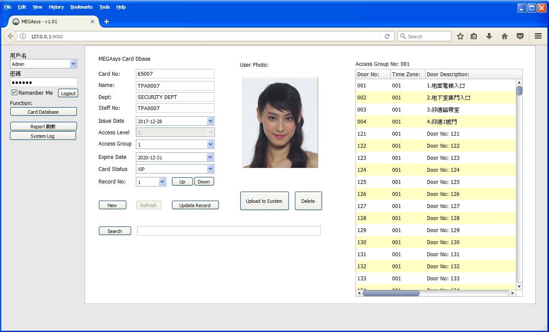Image resolution: width=549 pixels, height=332 pixels.
Task: Bookmark this page with the star icon
Action: pos(460,37)
